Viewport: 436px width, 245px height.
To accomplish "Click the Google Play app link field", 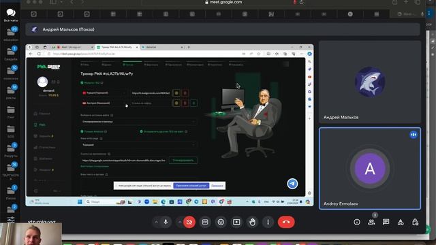I will (x=124, y=161).
